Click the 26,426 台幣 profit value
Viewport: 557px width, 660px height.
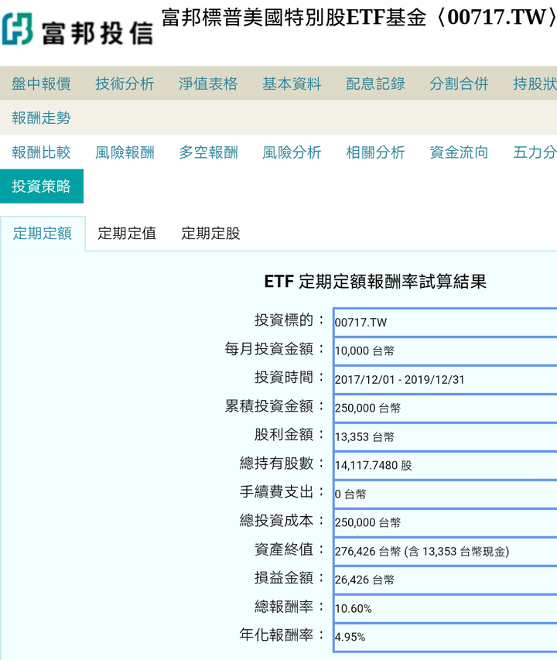click(x=364, y=580)
